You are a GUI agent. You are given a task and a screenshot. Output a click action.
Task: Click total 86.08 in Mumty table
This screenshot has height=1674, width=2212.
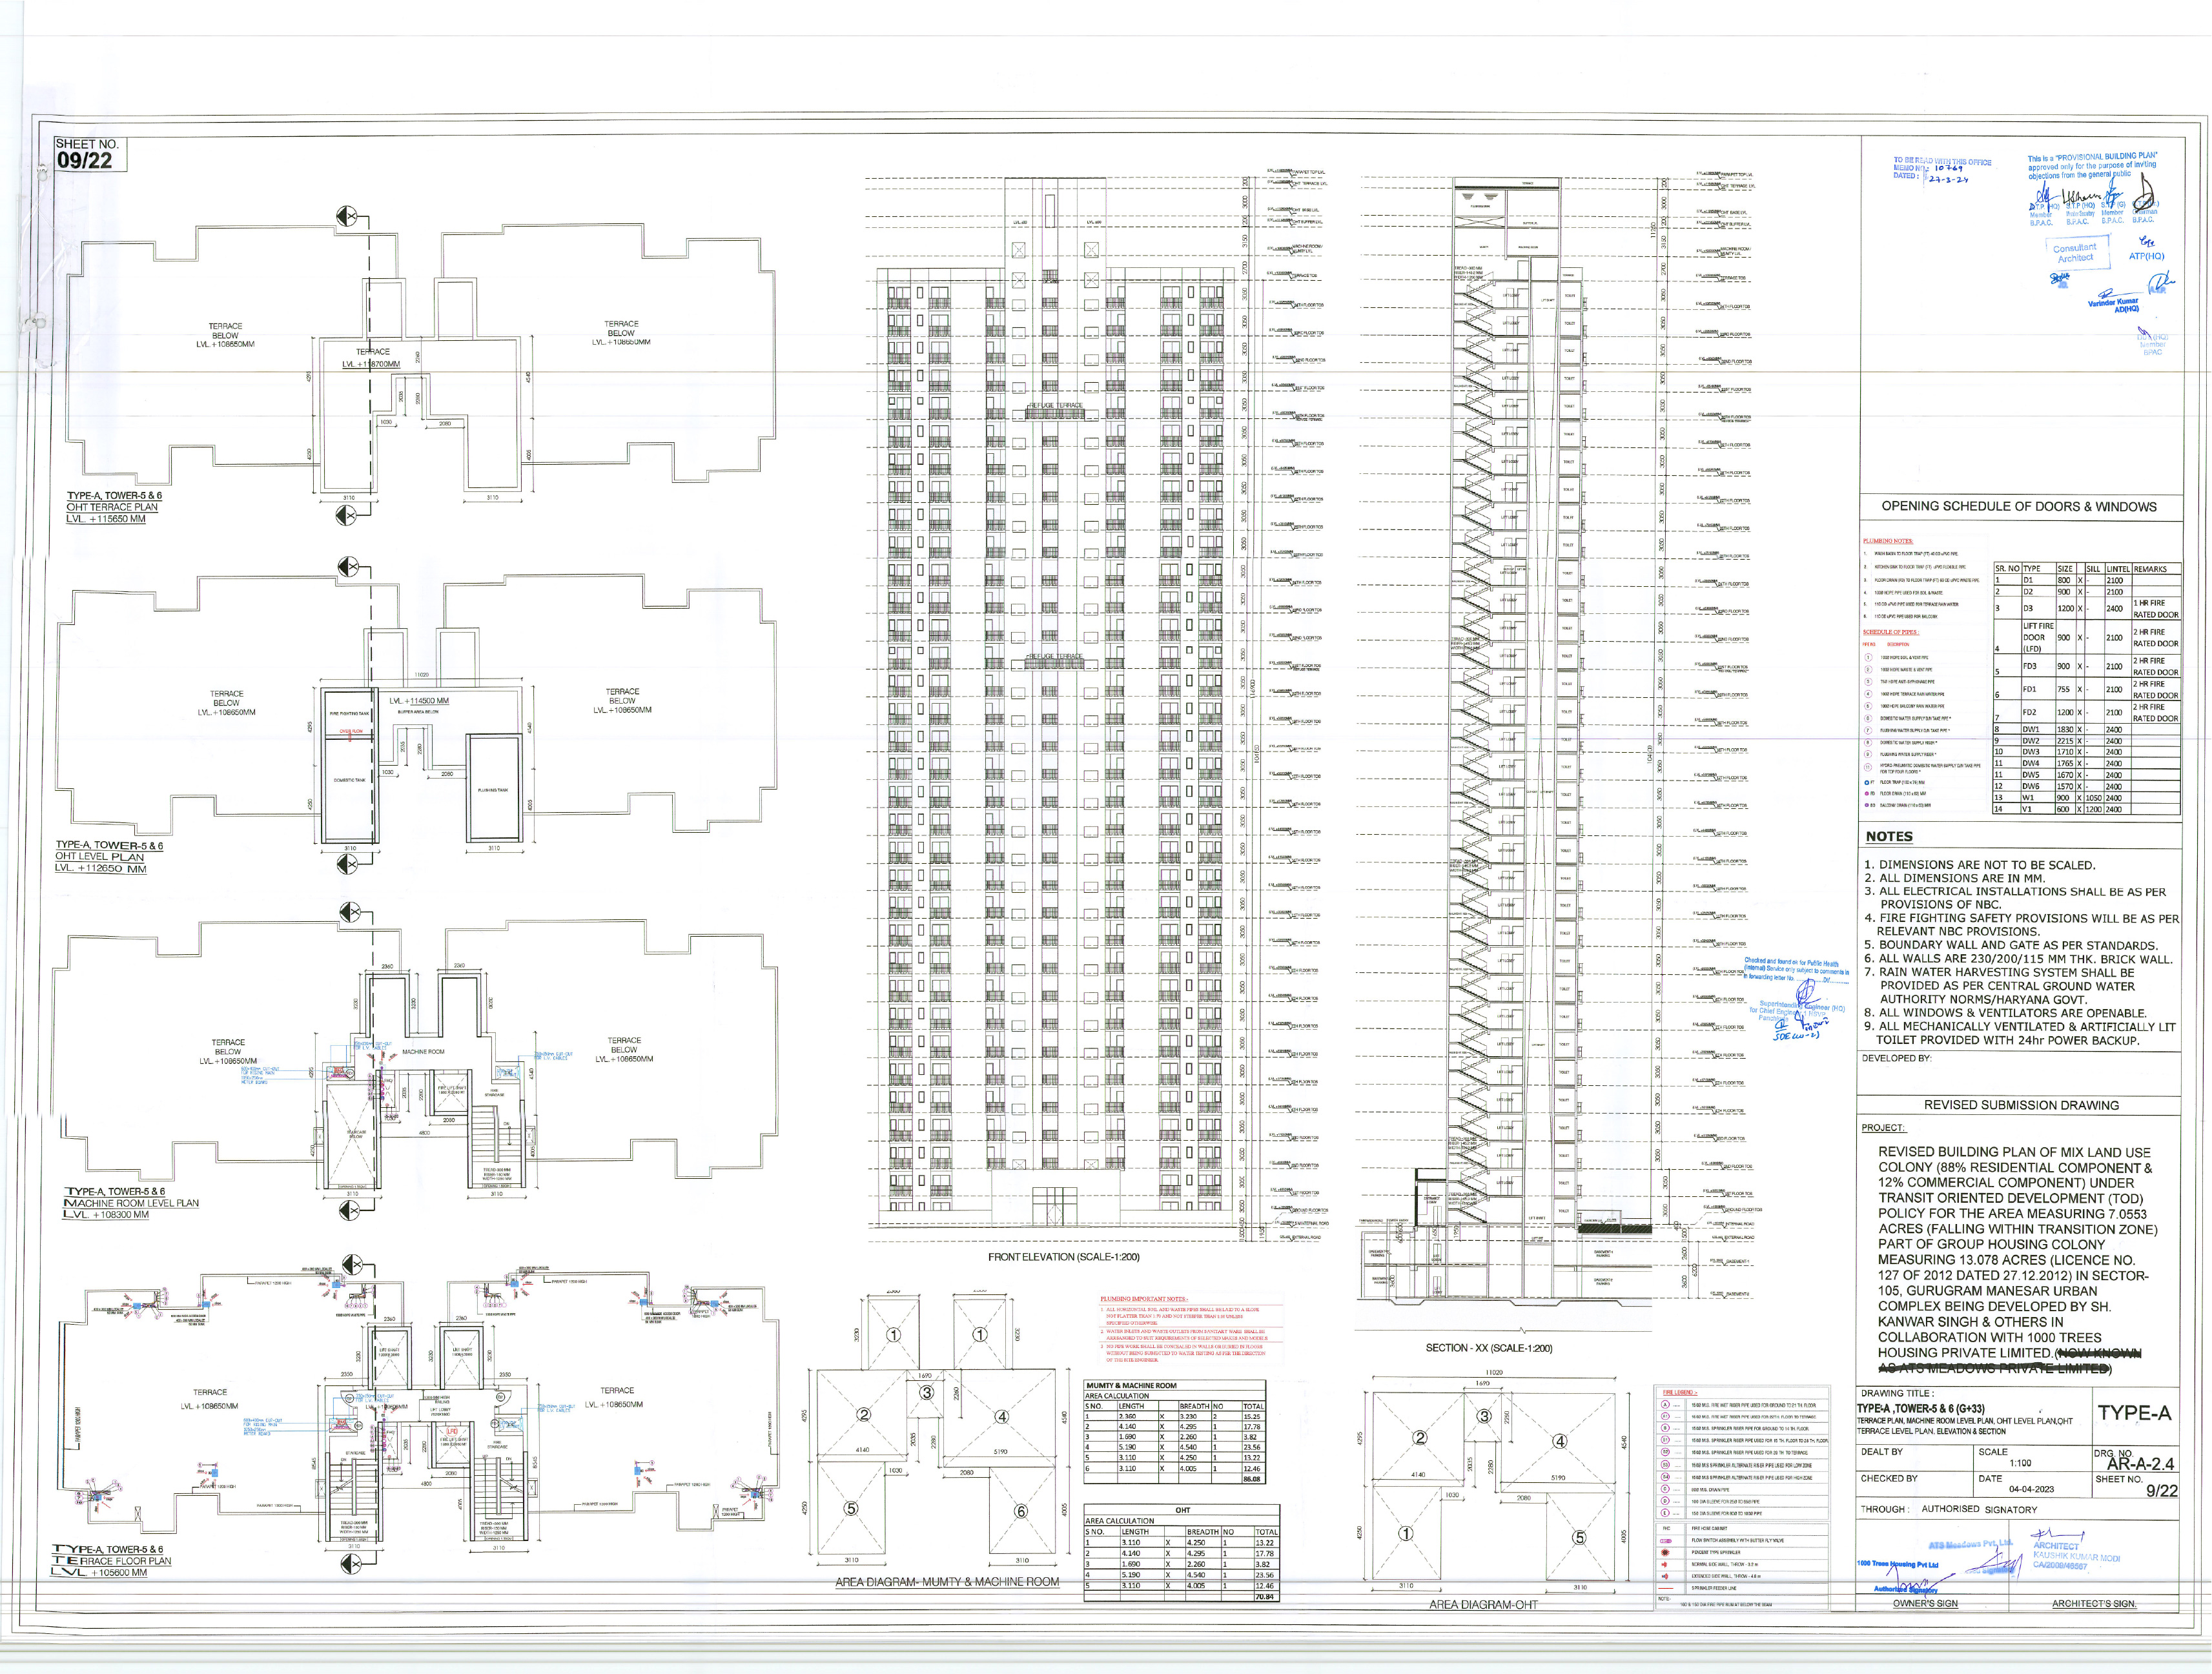1252,1479
